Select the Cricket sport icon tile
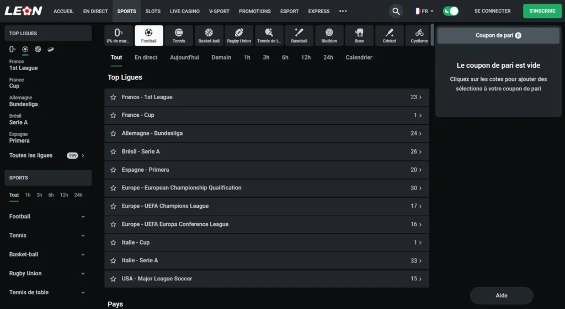This screenshot has width=565, height=309. point(389,36)
